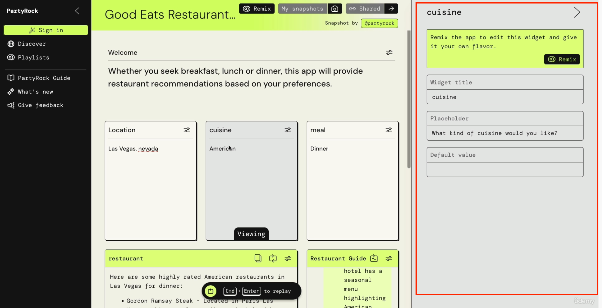The image size is (602, 308).
Task: Click the Shared link button
Action: 365,9
